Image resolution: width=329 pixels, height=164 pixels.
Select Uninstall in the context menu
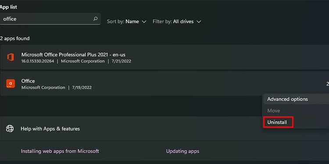pos(277,122)
